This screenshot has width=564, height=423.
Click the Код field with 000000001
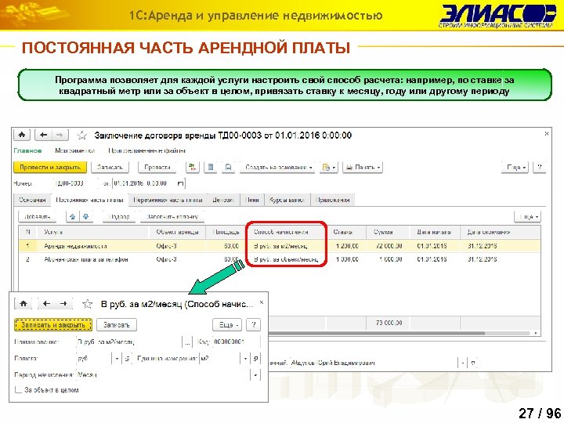(236, 342)
